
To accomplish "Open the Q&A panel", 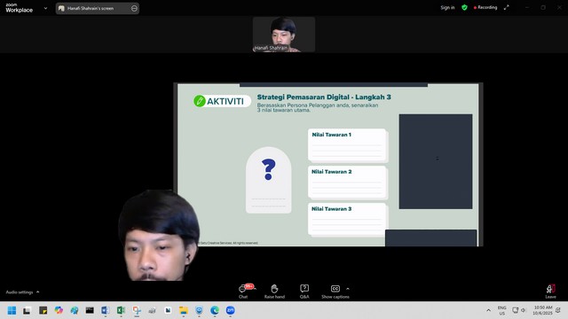I will 304,292.
